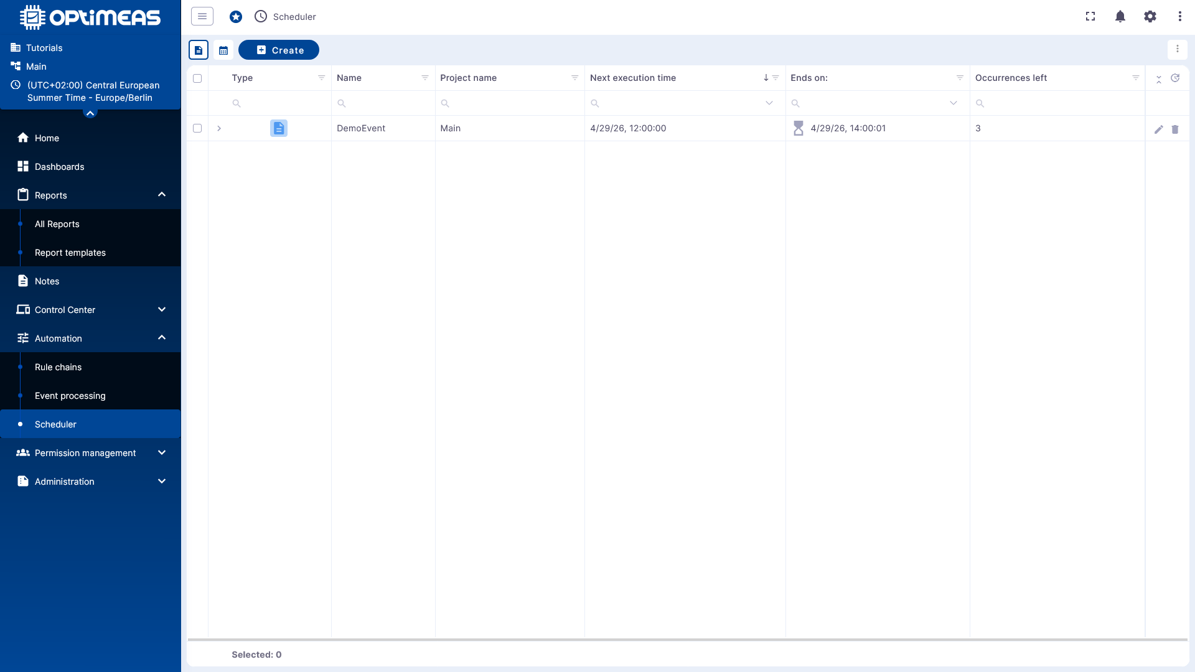Open settings gear in top bar
The width and height of the screenshot is (1195, 672).
[1150, 16]
